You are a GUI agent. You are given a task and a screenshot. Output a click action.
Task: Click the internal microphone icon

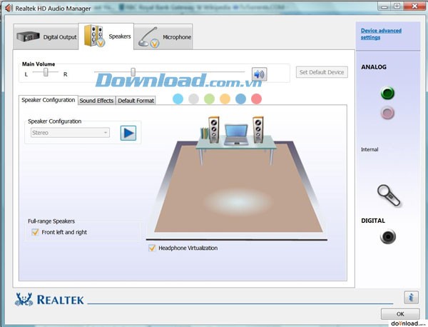click(x=389, y=196)
